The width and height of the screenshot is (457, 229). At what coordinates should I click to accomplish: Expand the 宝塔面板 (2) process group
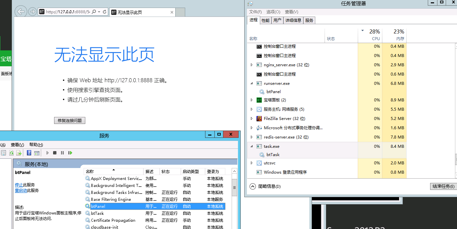pos(252,100)
